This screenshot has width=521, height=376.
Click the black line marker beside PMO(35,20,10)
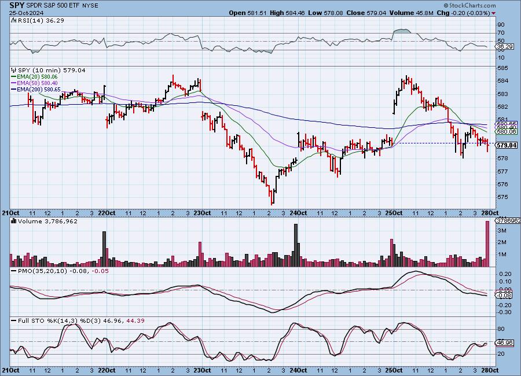click(14, 271)
